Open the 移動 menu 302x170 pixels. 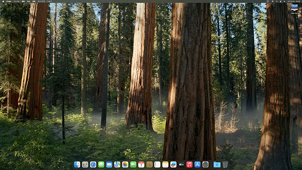point(34,1)
